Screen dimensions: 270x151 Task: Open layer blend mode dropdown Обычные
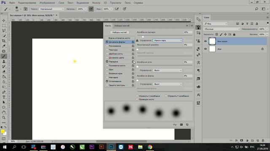point(222,29)
